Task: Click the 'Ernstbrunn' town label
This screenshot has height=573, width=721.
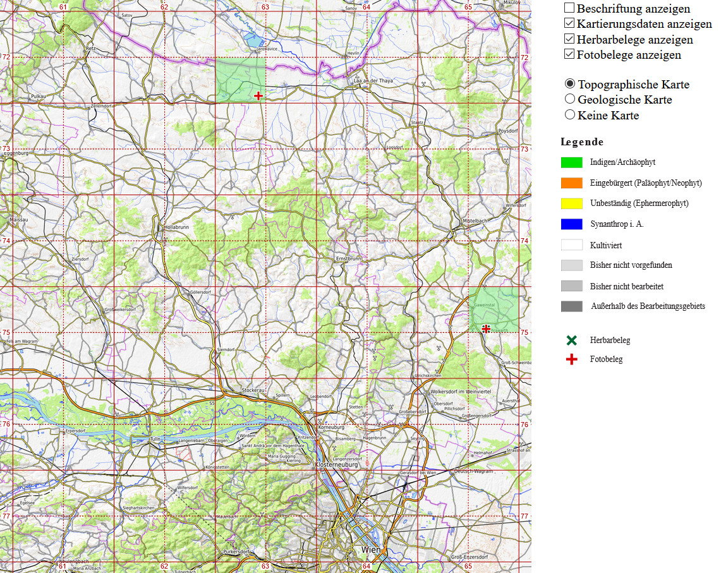Action: pyautogui.click(x=349, y=259)
